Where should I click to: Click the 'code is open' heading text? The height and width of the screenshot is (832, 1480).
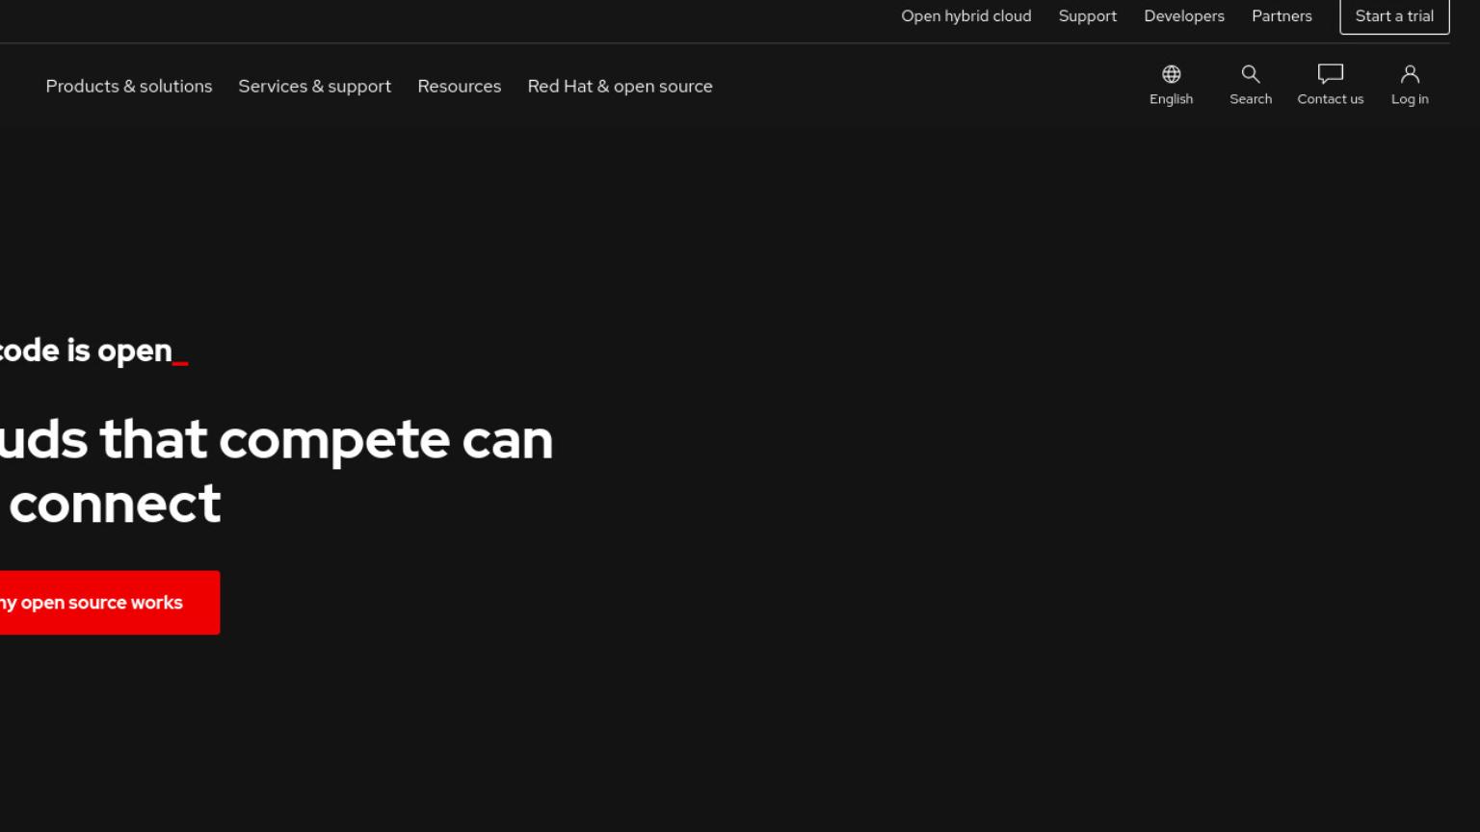86,351
